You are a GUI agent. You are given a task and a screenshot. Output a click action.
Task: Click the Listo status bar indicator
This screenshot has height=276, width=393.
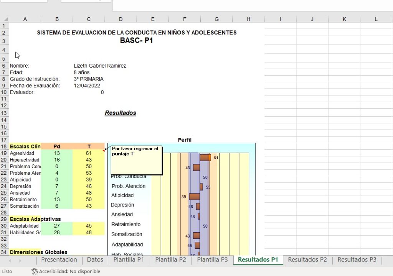(7, 271)
